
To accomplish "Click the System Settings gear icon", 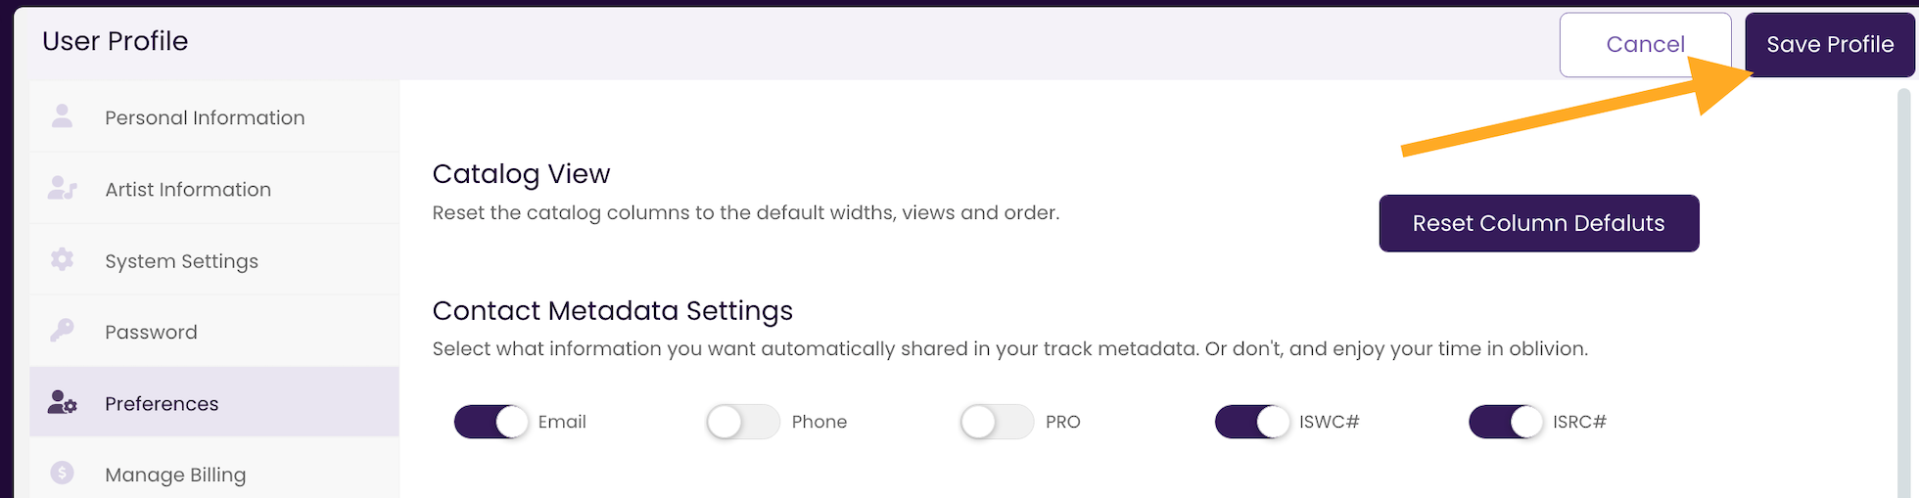I will tap(62, 259).
